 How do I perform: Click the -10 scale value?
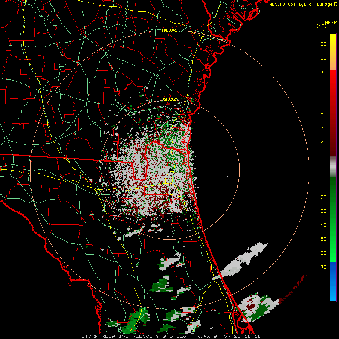pyautogui.click(x=322, y=183)
